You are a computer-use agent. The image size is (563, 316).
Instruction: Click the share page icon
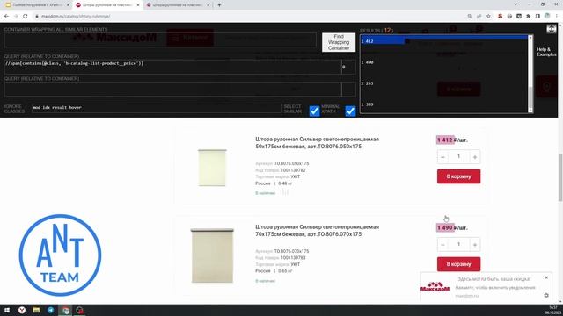coord(479,16)
